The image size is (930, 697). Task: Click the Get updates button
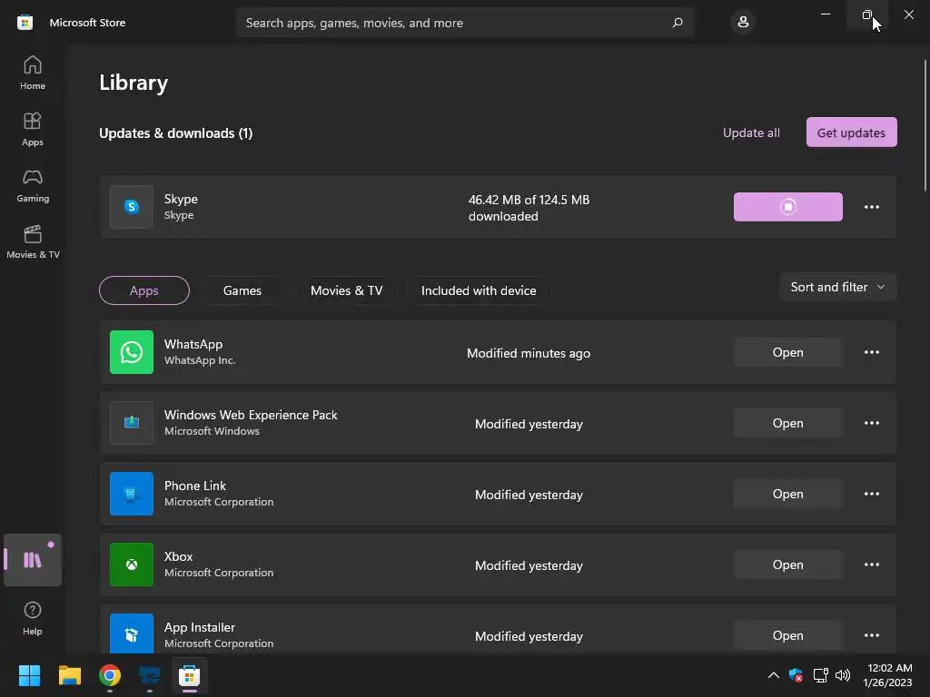(x=851, y=133)
